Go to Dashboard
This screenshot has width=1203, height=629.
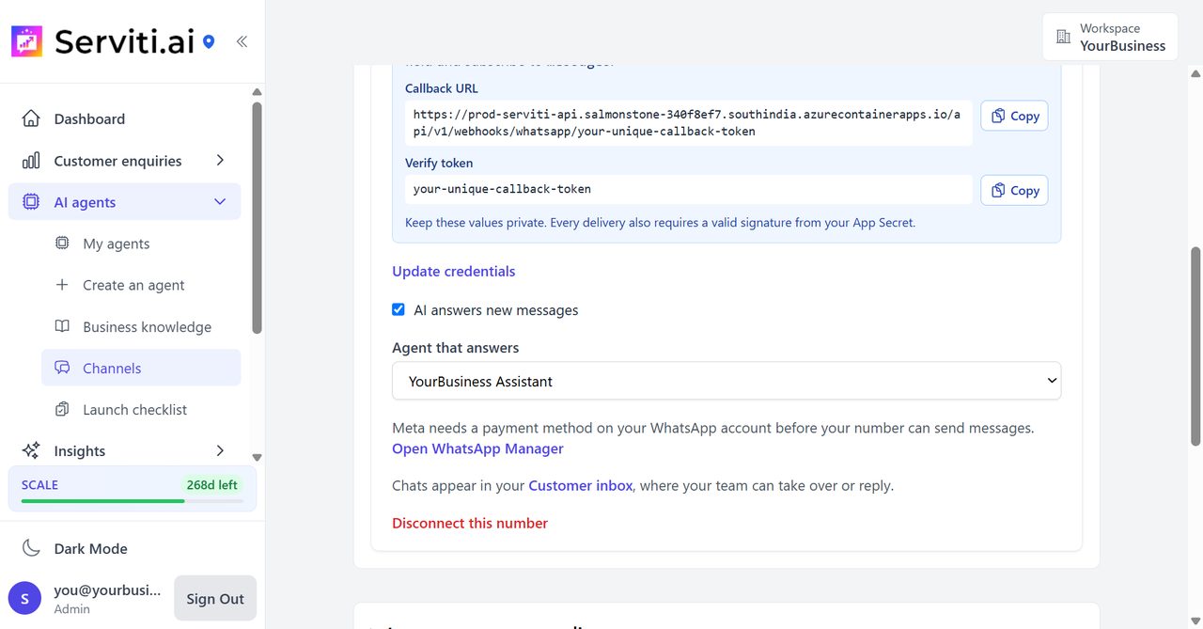pos(124,118)
